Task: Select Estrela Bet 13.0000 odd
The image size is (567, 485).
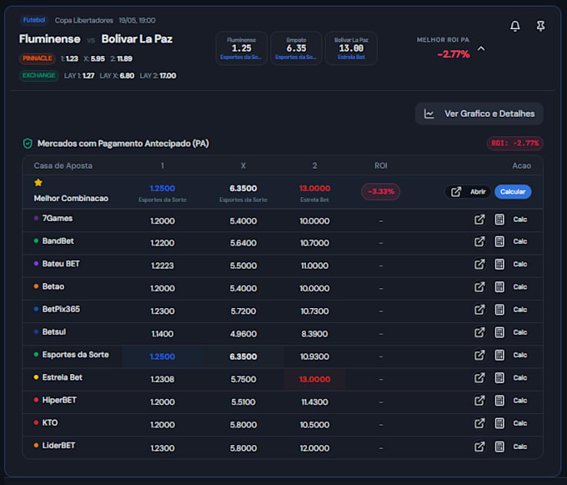Action: point(314,379)
